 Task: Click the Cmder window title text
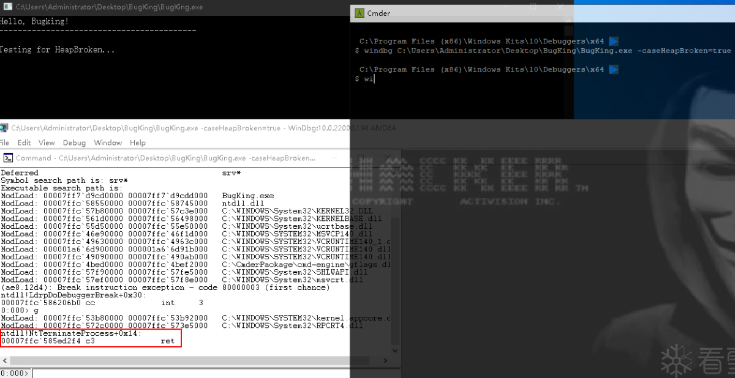pos(379,13)
